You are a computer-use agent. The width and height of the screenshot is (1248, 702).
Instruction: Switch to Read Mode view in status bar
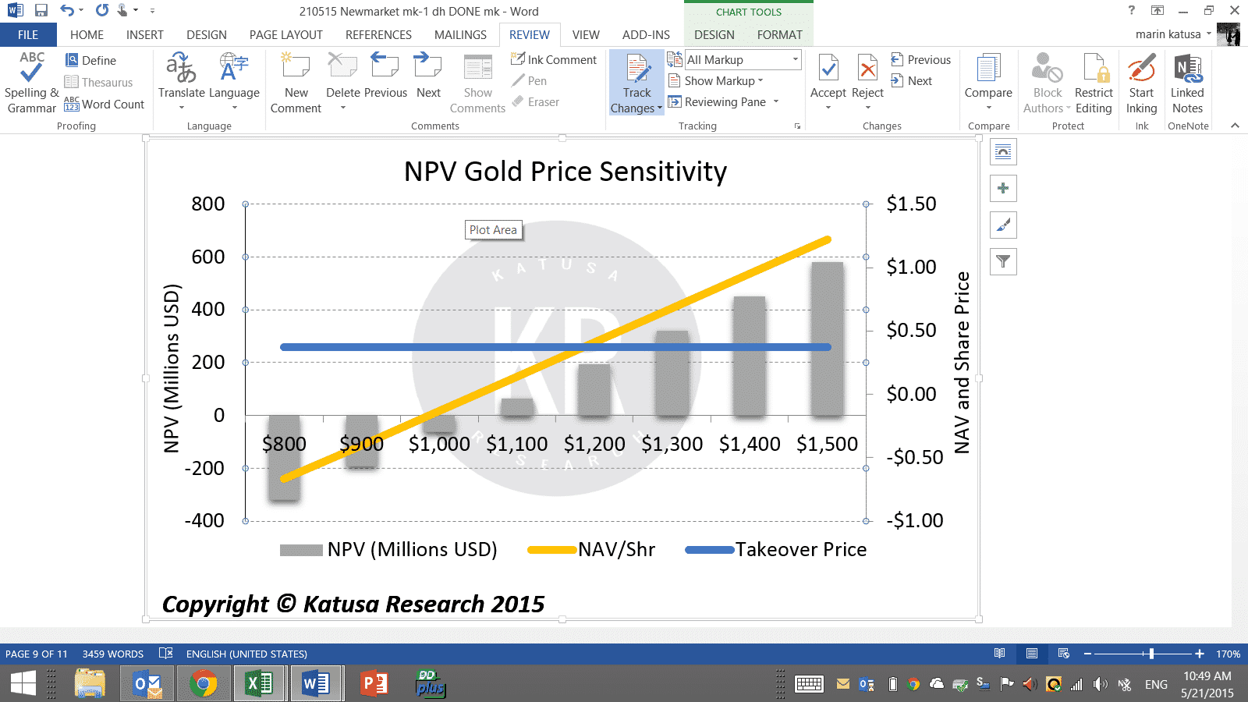click(x=1000, y=654)
